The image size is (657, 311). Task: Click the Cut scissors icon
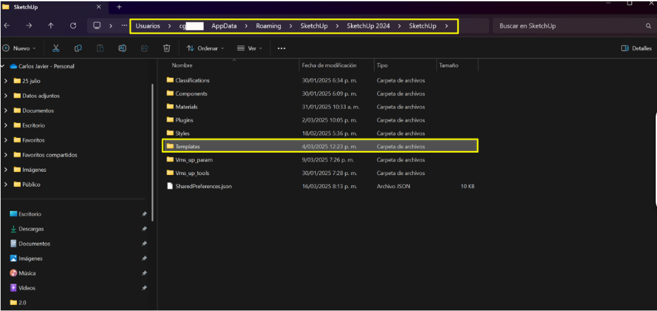[x=56, y=48]
